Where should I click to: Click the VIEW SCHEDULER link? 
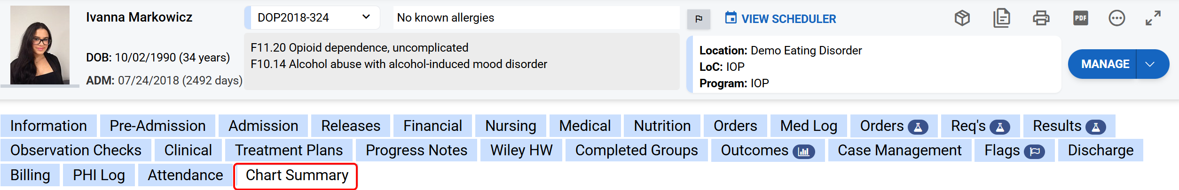(x=788, y=19)
